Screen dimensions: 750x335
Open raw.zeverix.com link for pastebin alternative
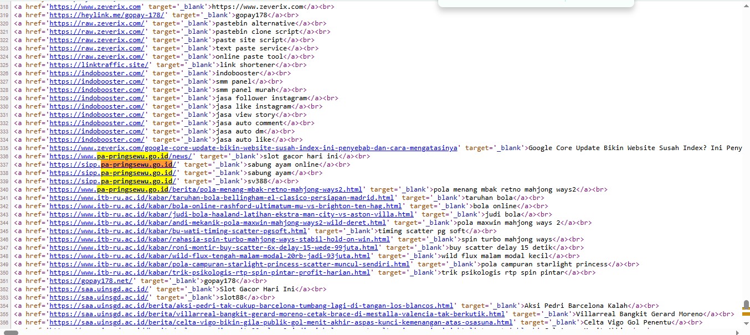tap(97, 23)
